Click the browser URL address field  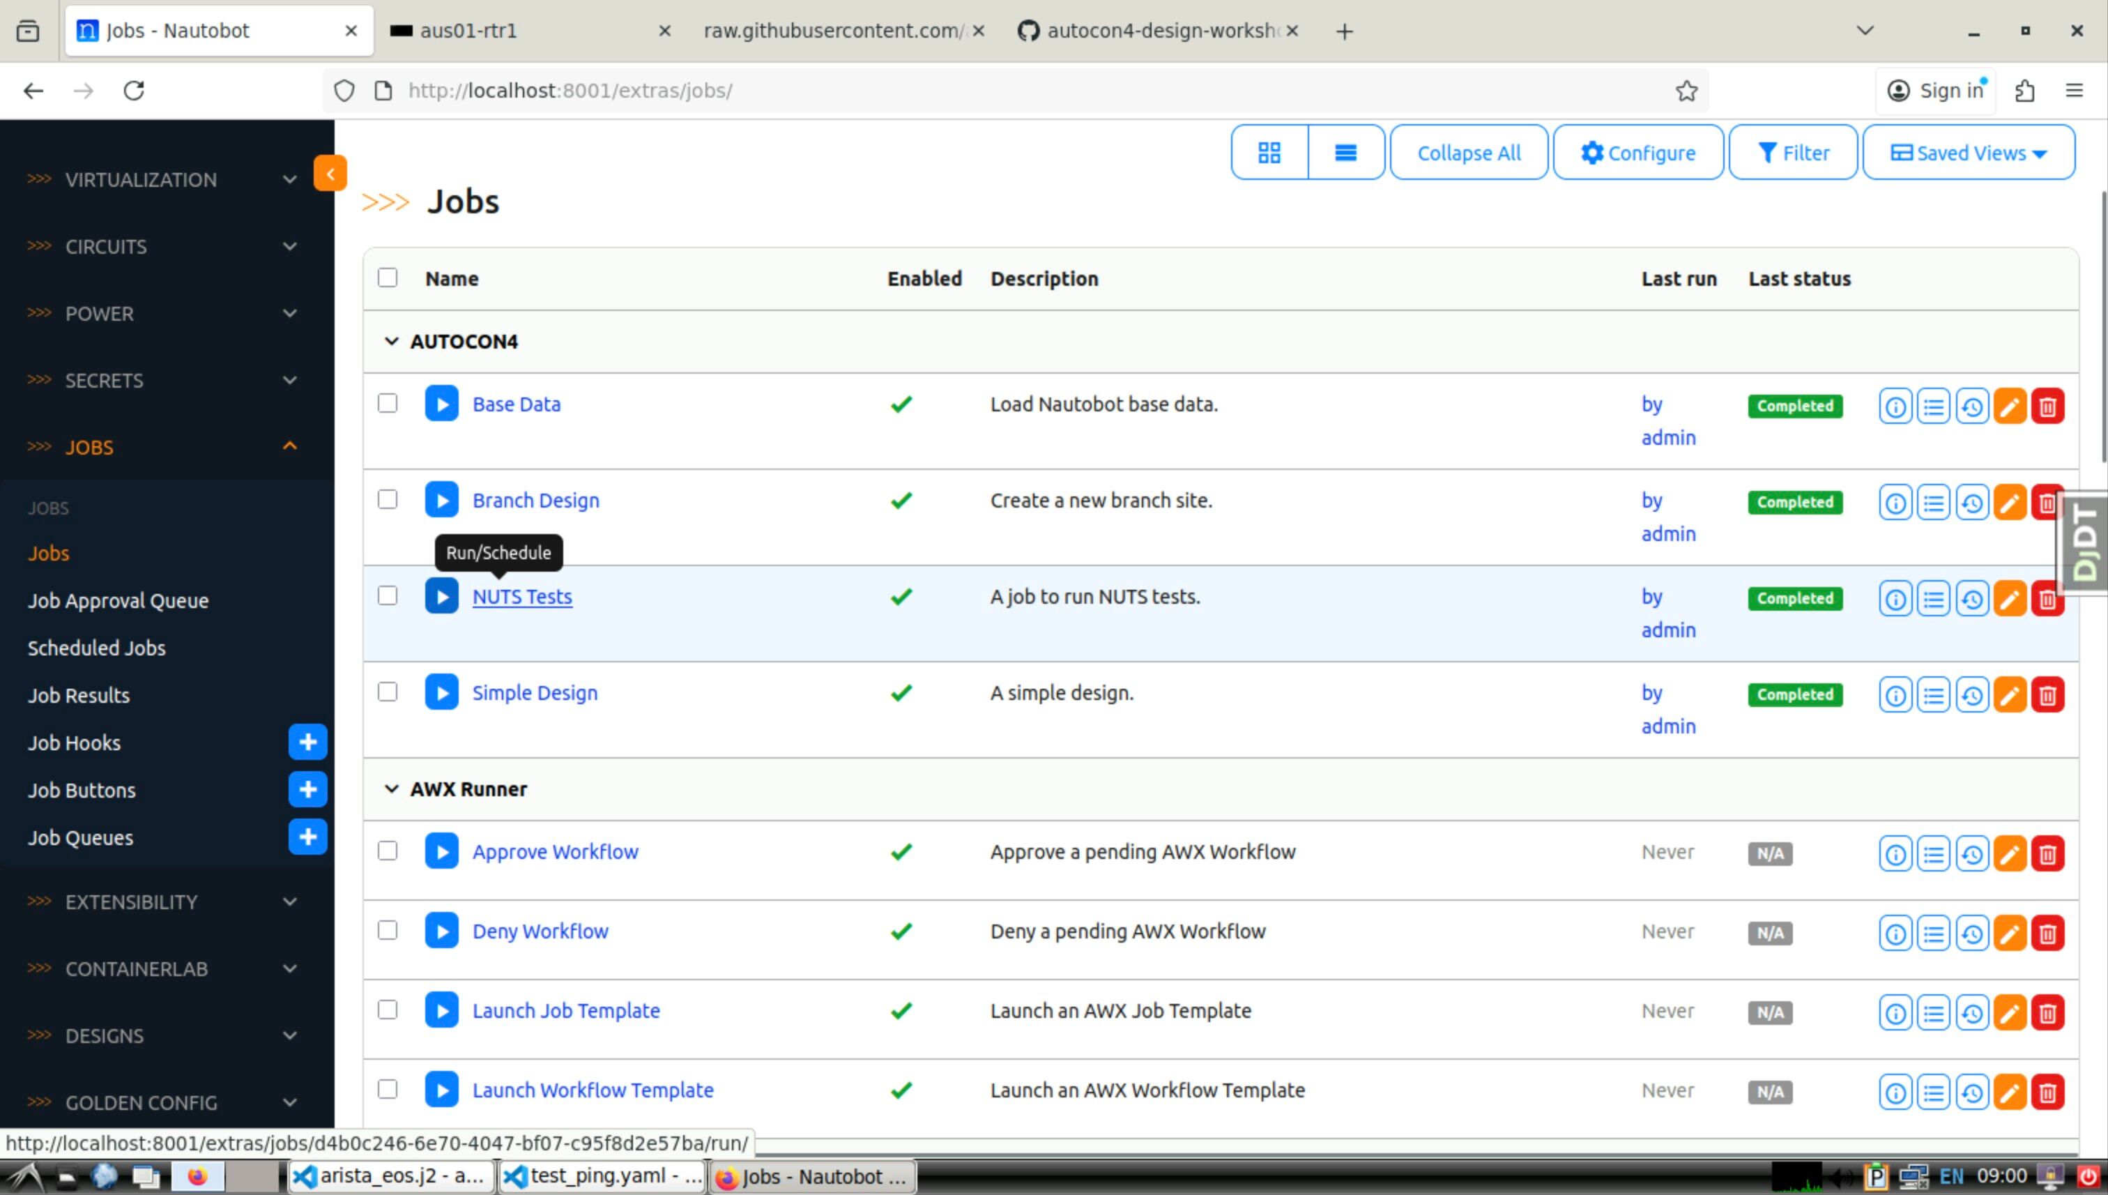(985, 90)
